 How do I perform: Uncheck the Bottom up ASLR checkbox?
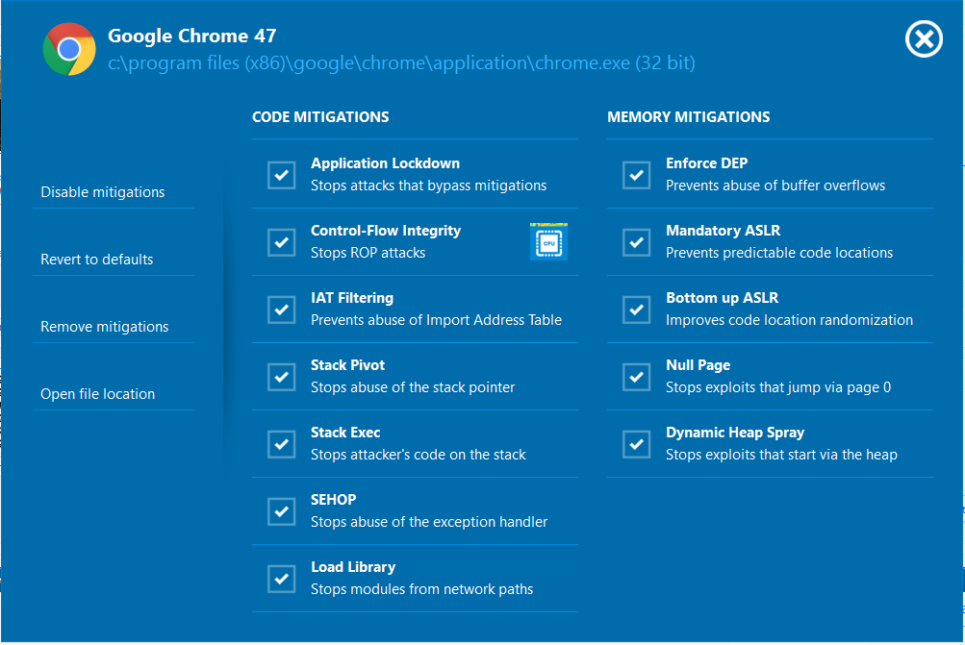click(x=636, y=310)
